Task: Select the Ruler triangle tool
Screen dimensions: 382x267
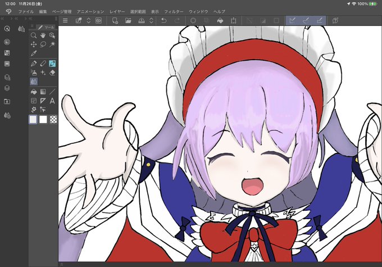Action: click(43, 101)
